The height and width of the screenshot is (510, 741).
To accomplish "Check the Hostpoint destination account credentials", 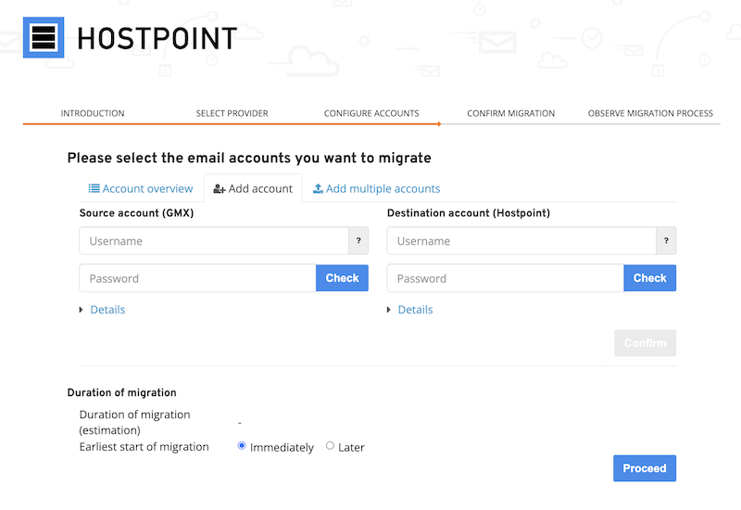I will point(650,278).
